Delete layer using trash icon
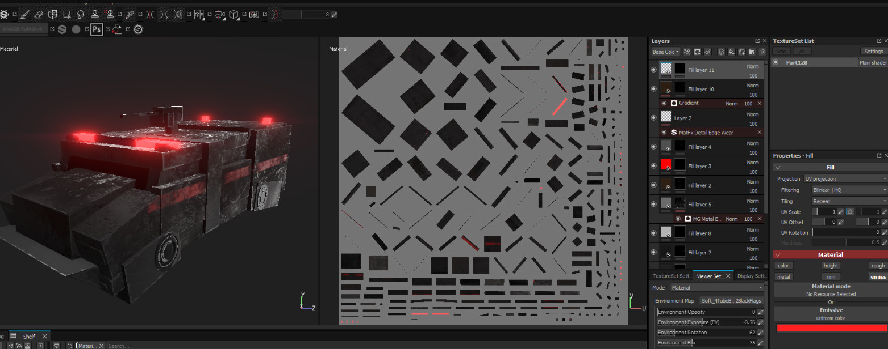The height and width of the screenshot is (349, 888). click(x=762, y=52)
